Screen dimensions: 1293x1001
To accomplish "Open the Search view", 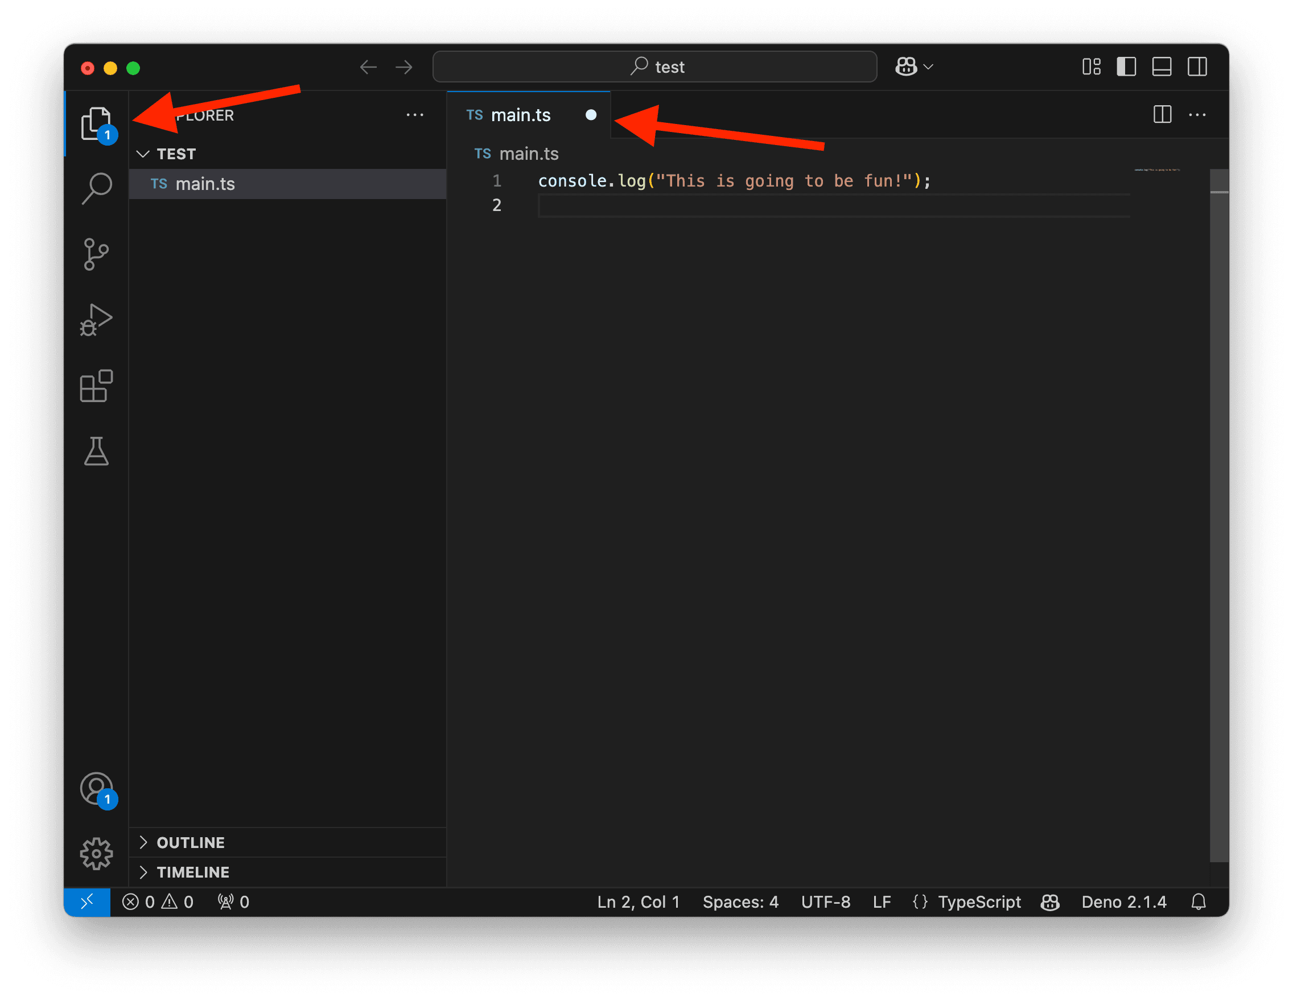I will [x=96, y=187].
